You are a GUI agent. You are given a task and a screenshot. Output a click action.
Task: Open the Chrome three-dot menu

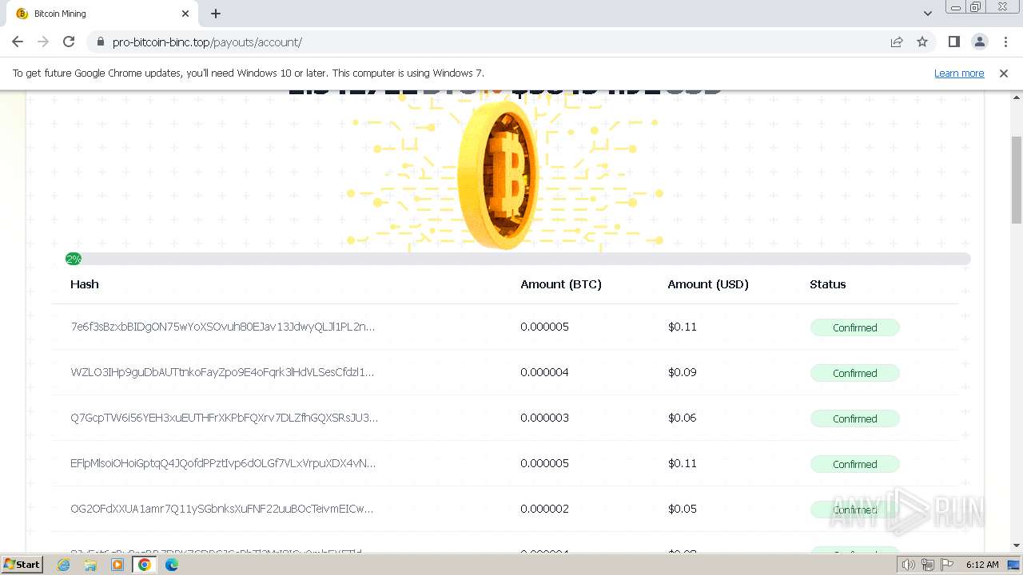coord(1005,42)
